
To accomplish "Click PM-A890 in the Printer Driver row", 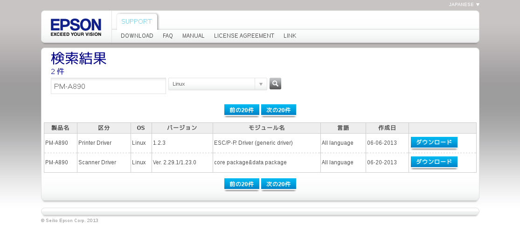I will 57,143.
